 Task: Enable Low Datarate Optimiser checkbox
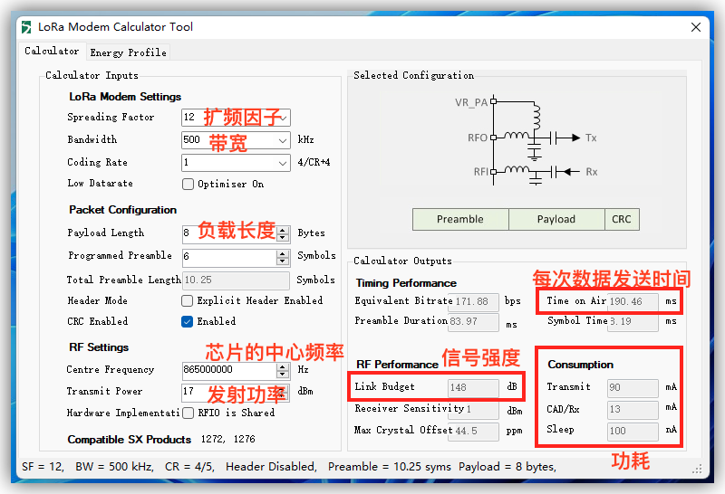click(188, 185)
